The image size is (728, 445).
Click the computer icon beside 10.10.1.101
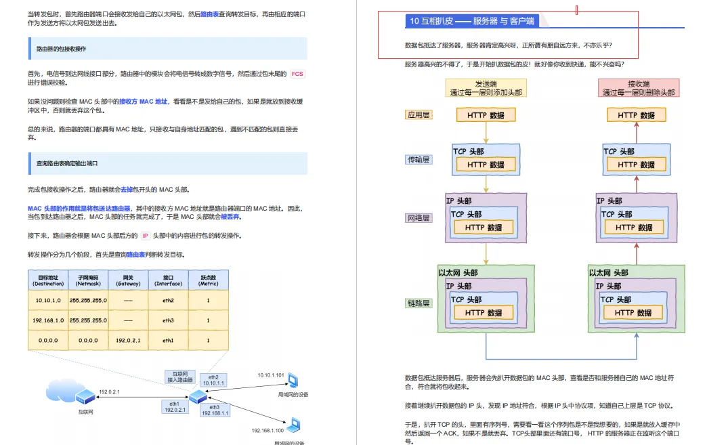[x=293, y=381]
